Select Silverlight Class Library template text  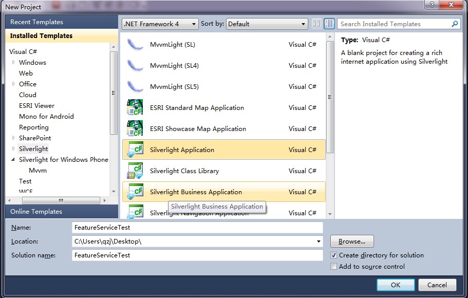(x=184, y=171)
